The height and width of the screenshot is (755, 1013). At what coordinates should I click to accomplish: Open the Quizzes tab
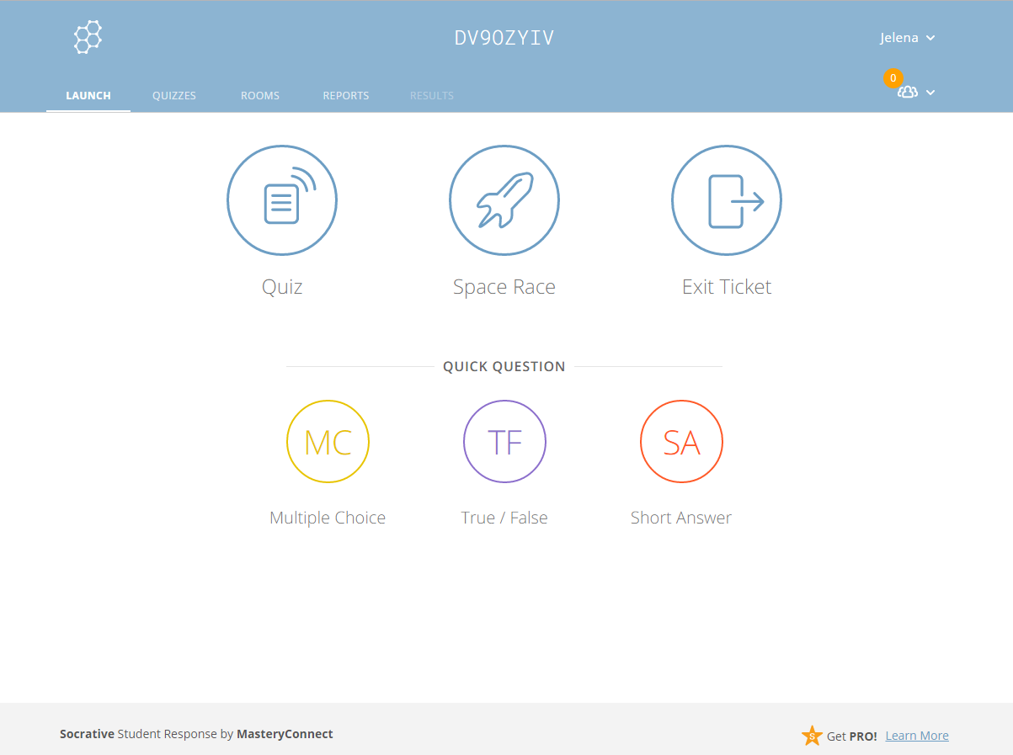[174, 96]
